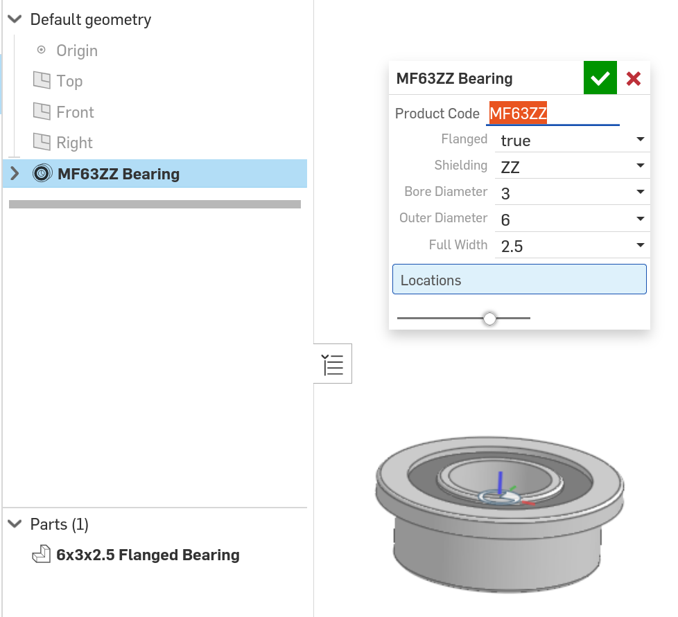Select the MF63ZZ Bearing feature row

pyautogui.click(x=155, y=174)
